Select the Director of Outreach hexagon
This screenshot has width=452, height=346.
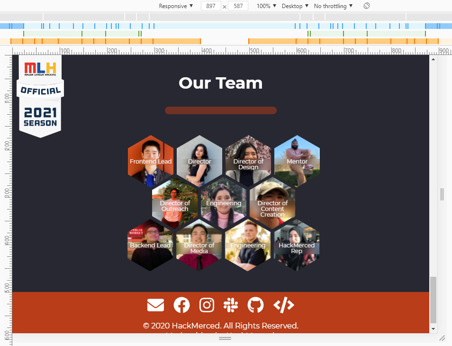[175, 203]
